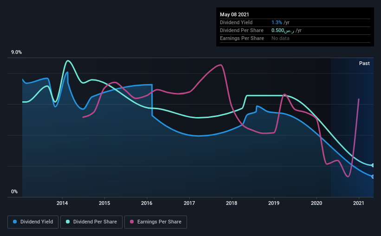Click the 2020 x-axis label
This screenshot has width=381, height=236.
(x=316, y=203)
